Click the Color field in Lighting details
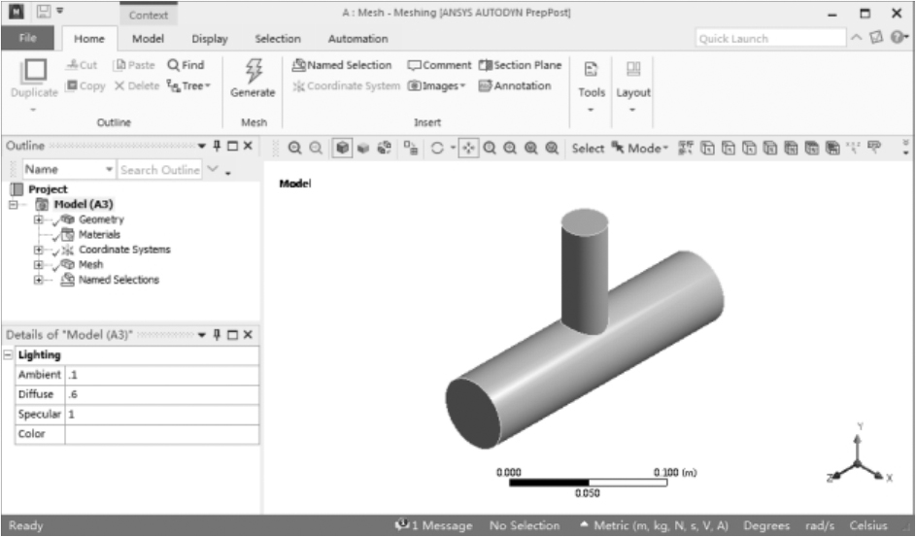Screen dimensions: 916x537 160,434
